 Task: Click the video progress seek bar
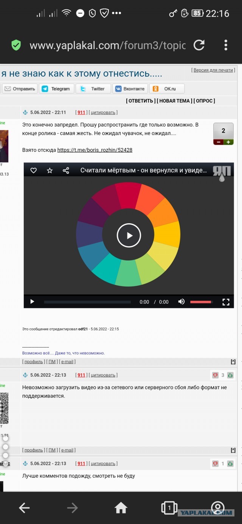pyautogui.click(x=87, y=302)
